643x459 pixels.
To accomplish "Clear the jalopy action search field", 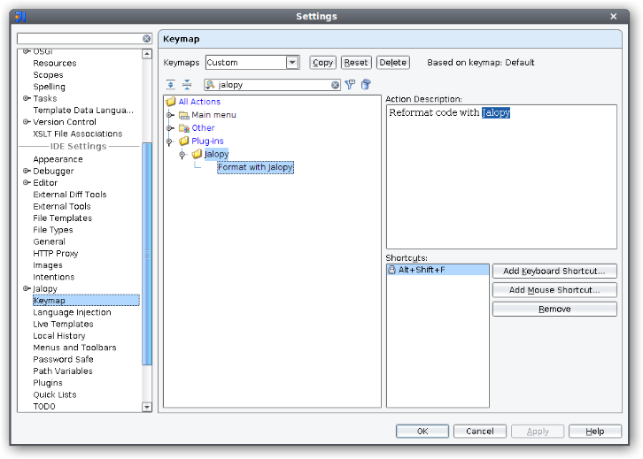I will [335, 85].
